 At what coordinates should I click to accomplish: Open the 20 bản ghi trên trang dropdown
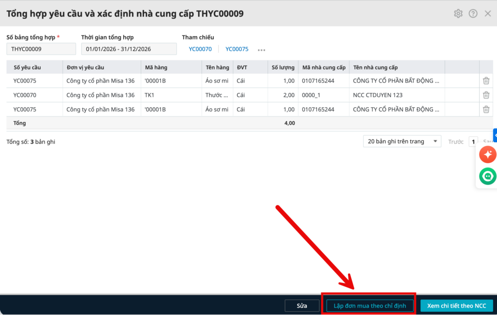(x=402, y=141)
